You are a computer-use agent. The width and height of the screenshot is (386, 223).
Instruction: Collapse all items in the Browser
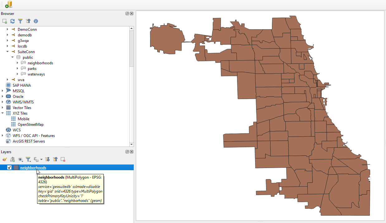coord(28,21)
